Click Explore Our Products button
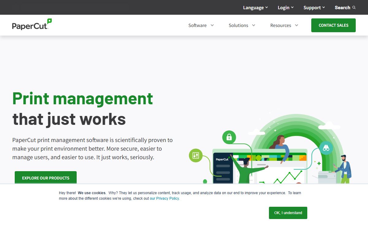368x227 pixels. point(46,178)
